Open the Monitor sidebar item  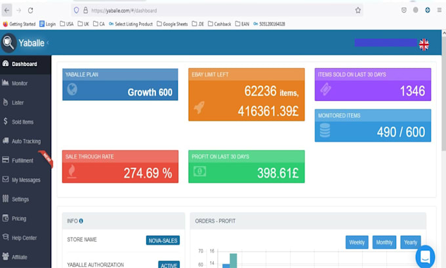[x=26, y=83]
